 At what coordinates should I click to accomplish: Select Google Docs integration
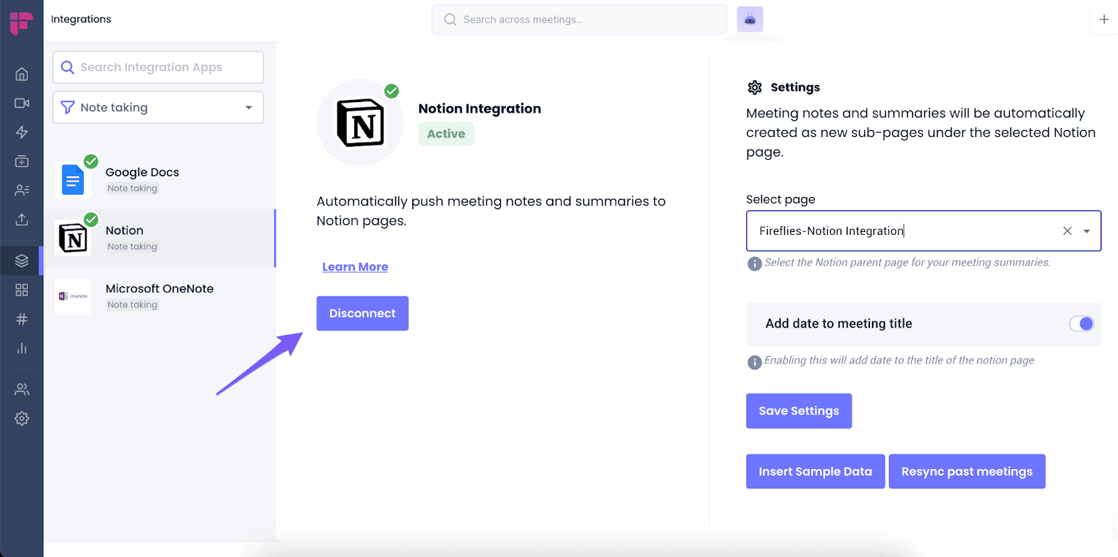tap(160, 180)
